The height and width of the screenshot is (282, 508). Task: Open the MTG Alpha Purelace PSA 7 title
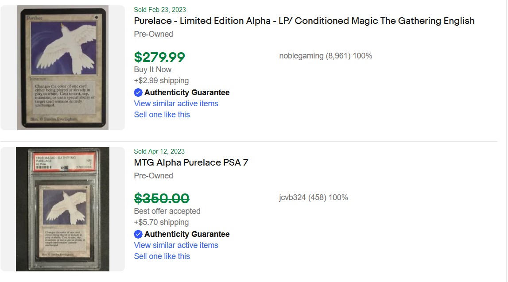coord(191,162)
